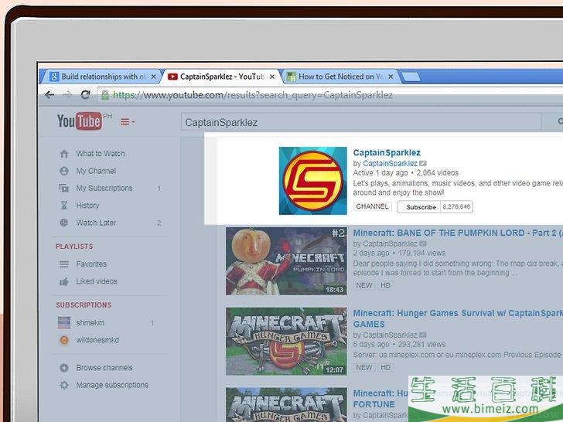The height and width of the screenshot is (422, 563).
Task: Click the shmekm channel avatar
Action: coord(64,322)
